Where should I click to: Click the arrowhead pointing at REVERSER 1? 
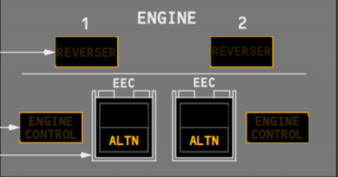(50, 52)
